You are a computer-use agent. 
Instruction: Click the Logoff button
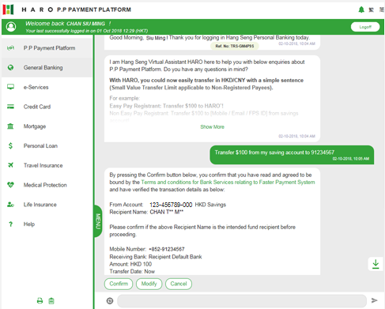click(x=365, y=27)
